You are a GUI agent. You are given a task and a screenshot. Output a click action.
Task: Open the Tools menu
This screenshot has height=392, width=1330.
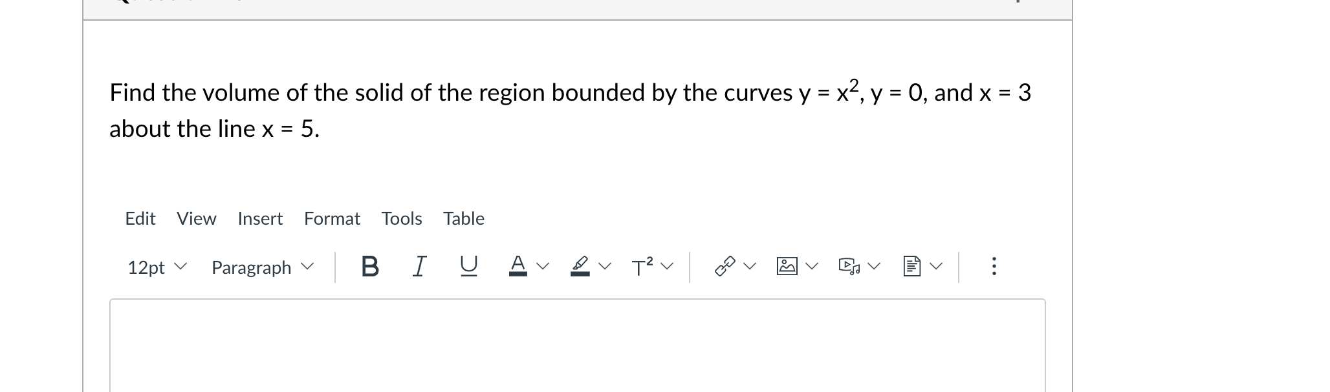pyautogui.click(x=402, y=219)
